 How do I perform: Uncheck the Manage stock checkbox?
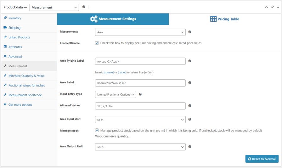coord(97,131)
